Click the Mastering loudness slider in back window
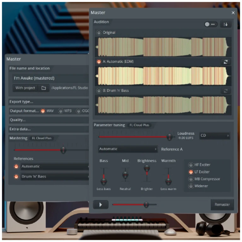This screenshot has width=242, height=242. (x=63, y=150)
